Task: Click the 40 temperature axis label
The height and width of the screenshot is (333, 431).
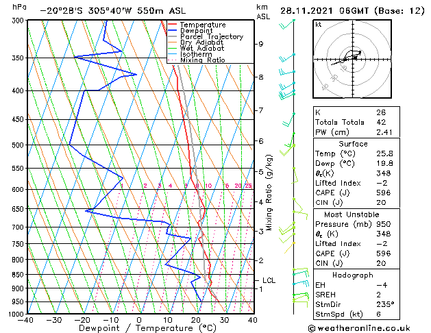Action: pos(252,320)
